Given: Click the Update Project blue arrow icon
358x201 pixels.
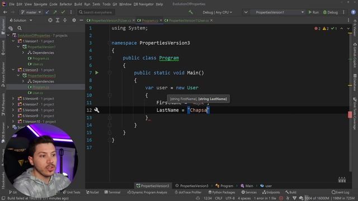Looking at the screenshot, I should pyautogui.click(x=47, y=12).
